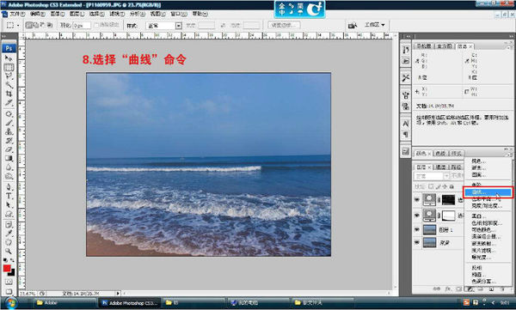This screenshot has width=516, height=310.
Task: Select the Hand tool
Action: pyautogui.click(x=9, y=242)
